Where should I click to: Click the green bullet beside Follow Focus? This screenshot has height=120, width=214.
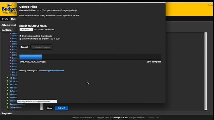[x=8, y=107]
